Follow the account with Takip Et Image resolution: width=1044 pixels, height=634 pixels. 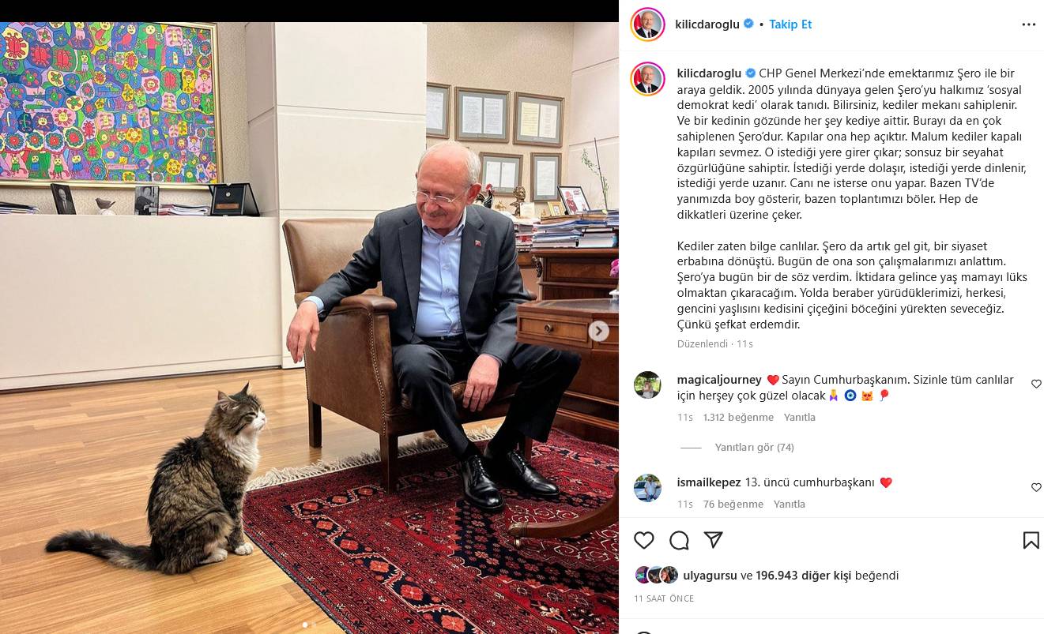(790, 24)
